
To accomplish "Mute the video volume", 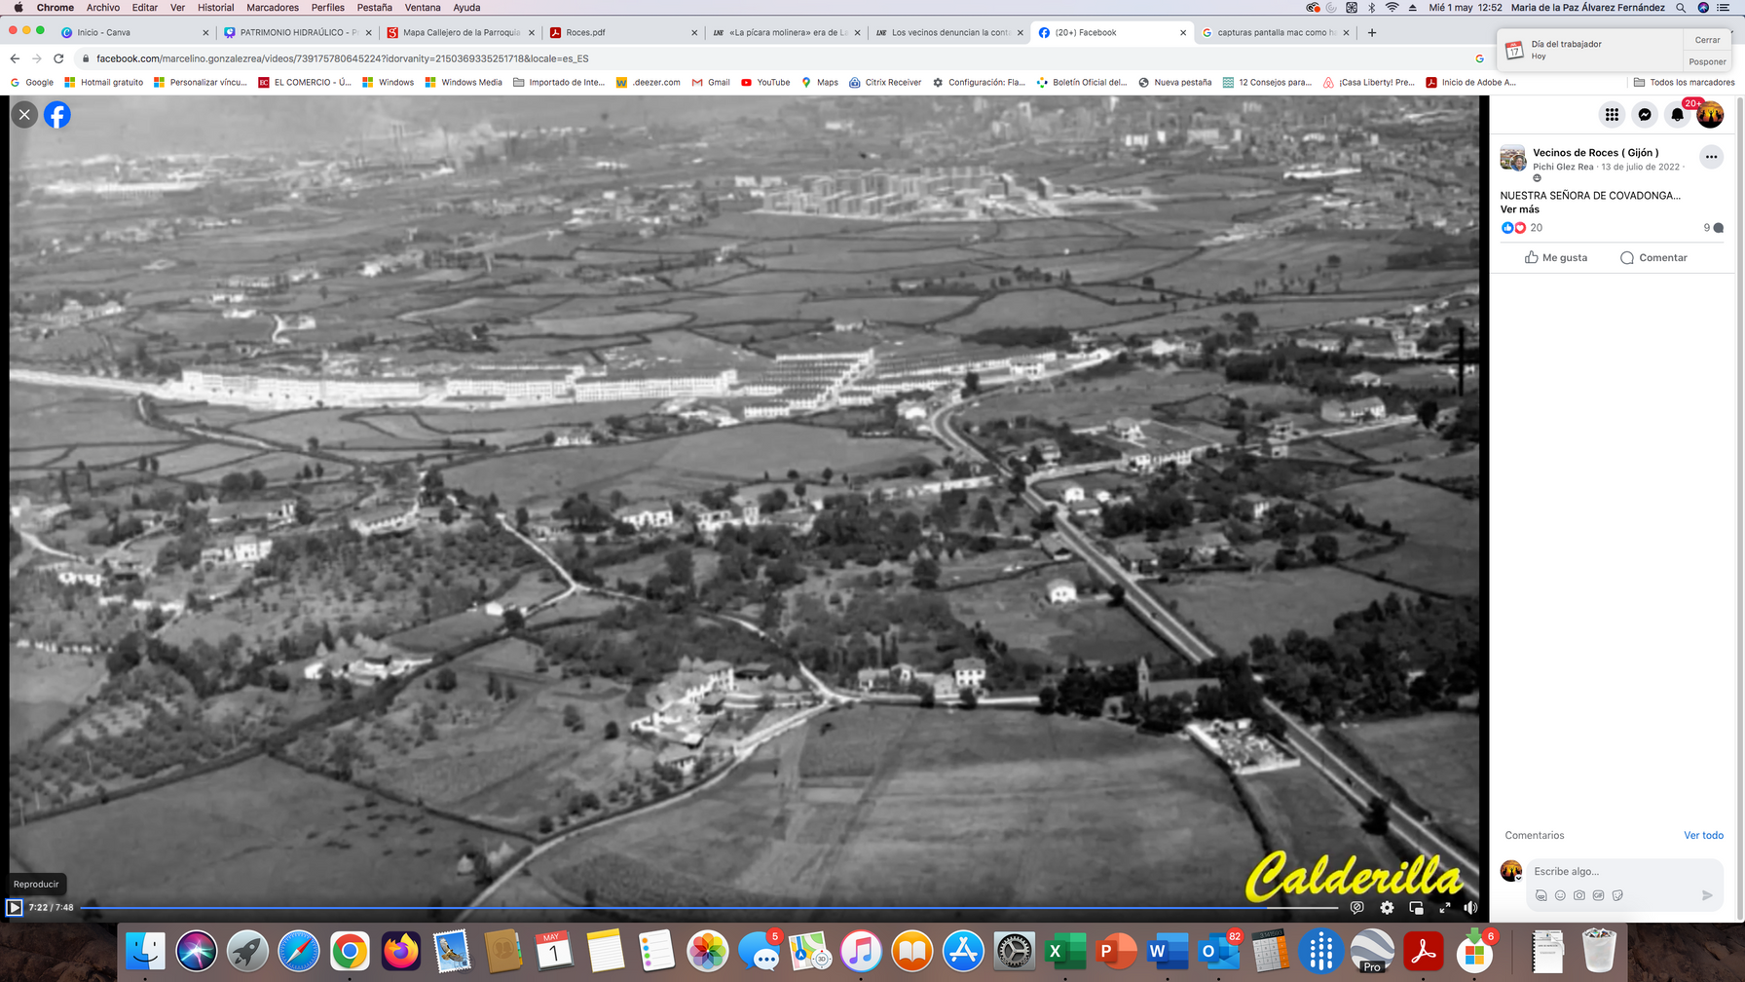I will [1470, 908].
